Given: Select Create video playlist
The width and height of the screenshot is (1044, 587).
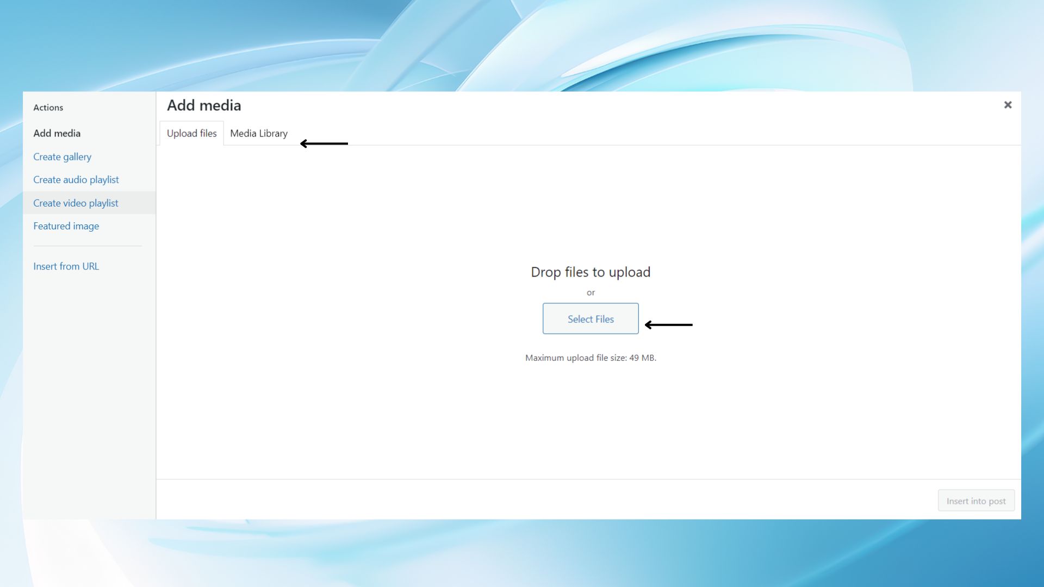Looking at the screenshot, I should tap(76, 203).
